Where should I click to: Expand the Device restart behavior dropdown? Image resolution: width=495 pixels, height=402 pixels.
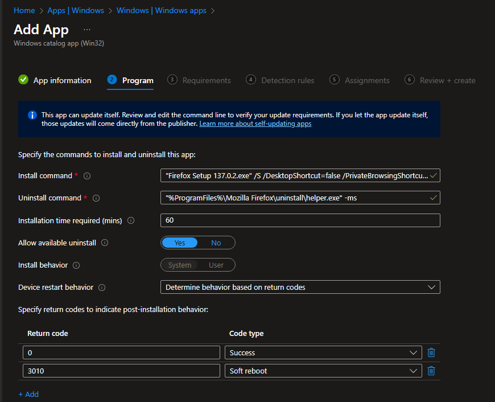point(300,288)
